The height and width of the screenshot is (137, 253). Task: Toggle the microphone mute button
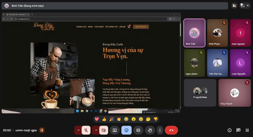pos(86,130)
